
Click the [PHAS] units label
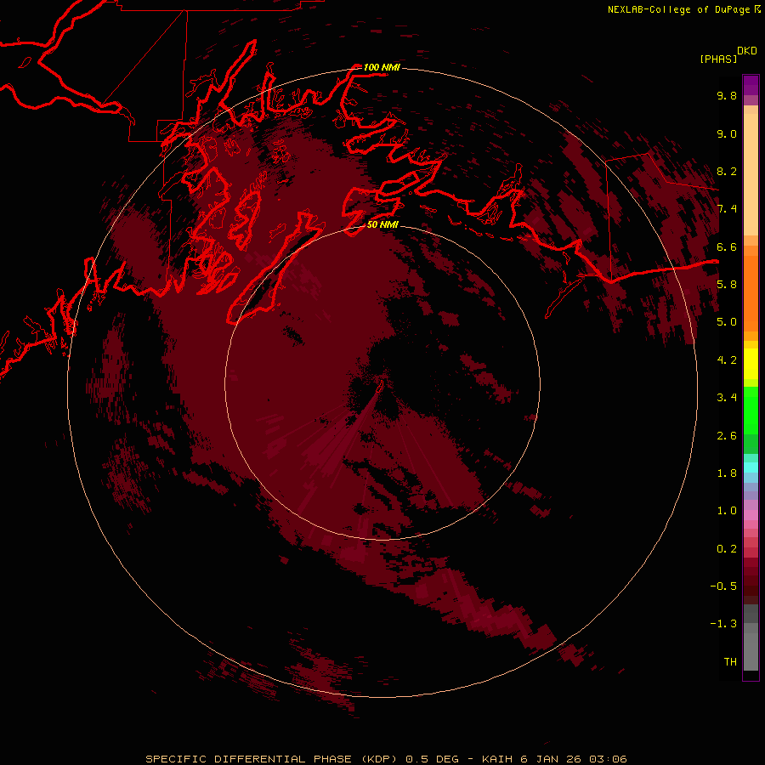click(718, 59)
